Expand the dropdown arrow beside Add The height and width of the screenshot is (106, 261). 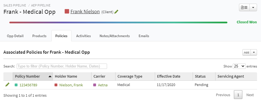(x=254, y=52)
